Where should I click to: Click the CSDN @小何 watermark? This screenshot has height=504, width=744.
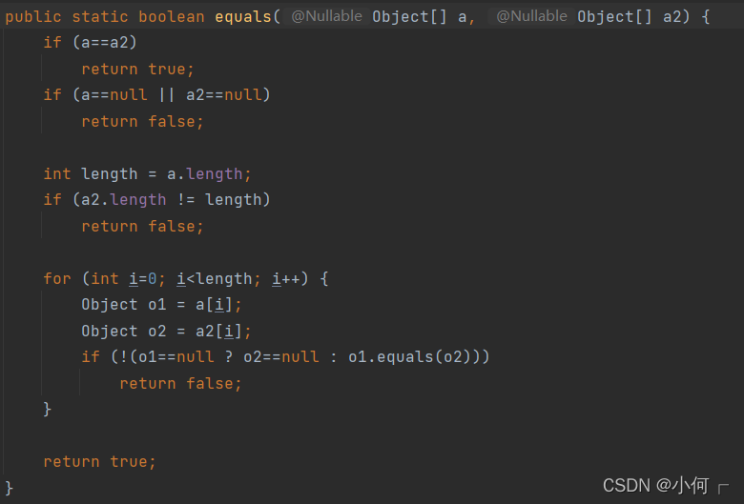coord(655,486)
